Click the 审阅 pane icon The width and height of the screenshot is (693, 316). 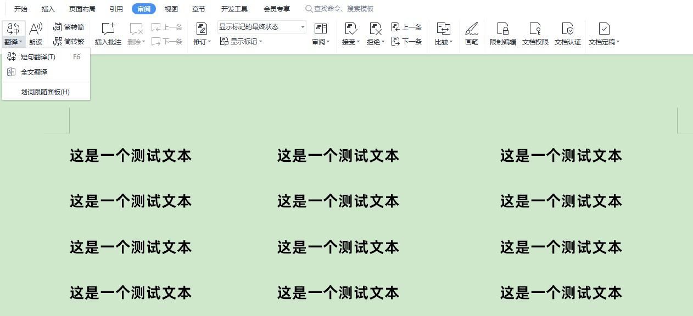coord(320,33)
